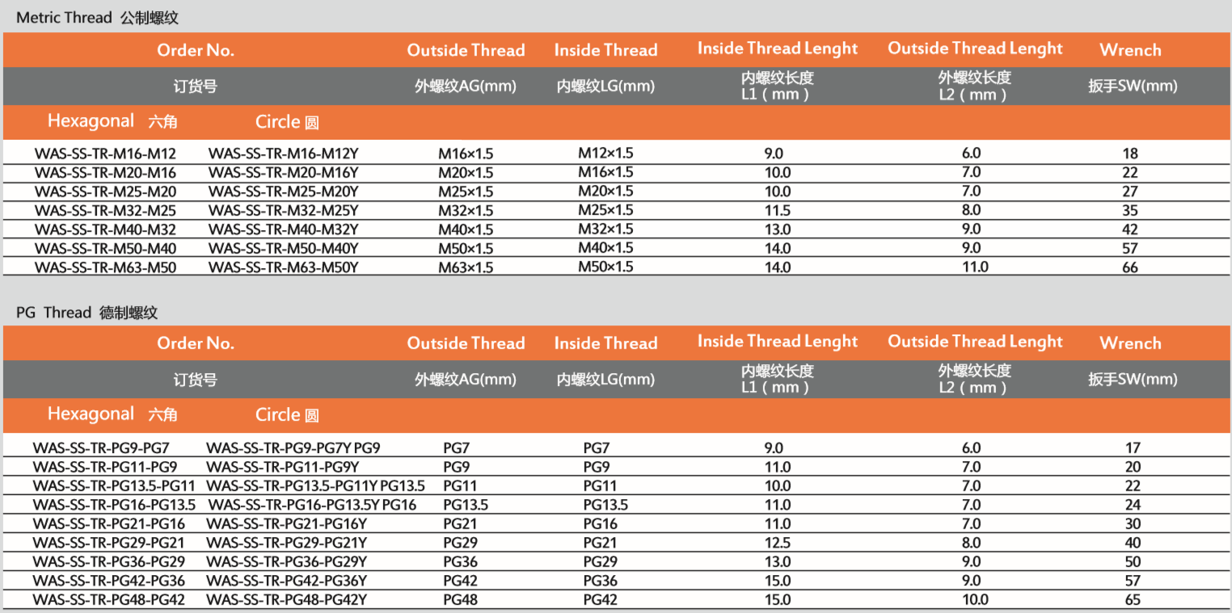The height and width of the screenshot is (613, 1232).
Task: Click the 10.0 outside thread length in PG48 row
Action: click(975, 600)
